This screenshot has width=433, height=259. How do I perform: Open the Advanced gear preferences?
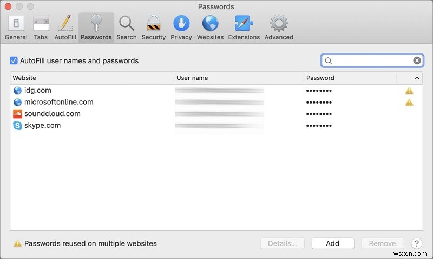tap(279, 28)
